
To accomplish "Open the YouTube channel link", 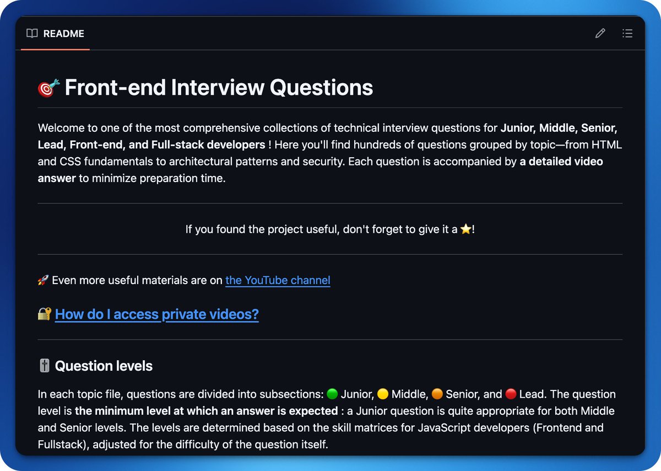I will coord(278,280).
